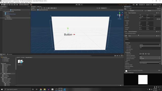Open Gizmos dropdown in Scene view
The width and height of the screenshot is (162, 91).
(x=104, y=8)
